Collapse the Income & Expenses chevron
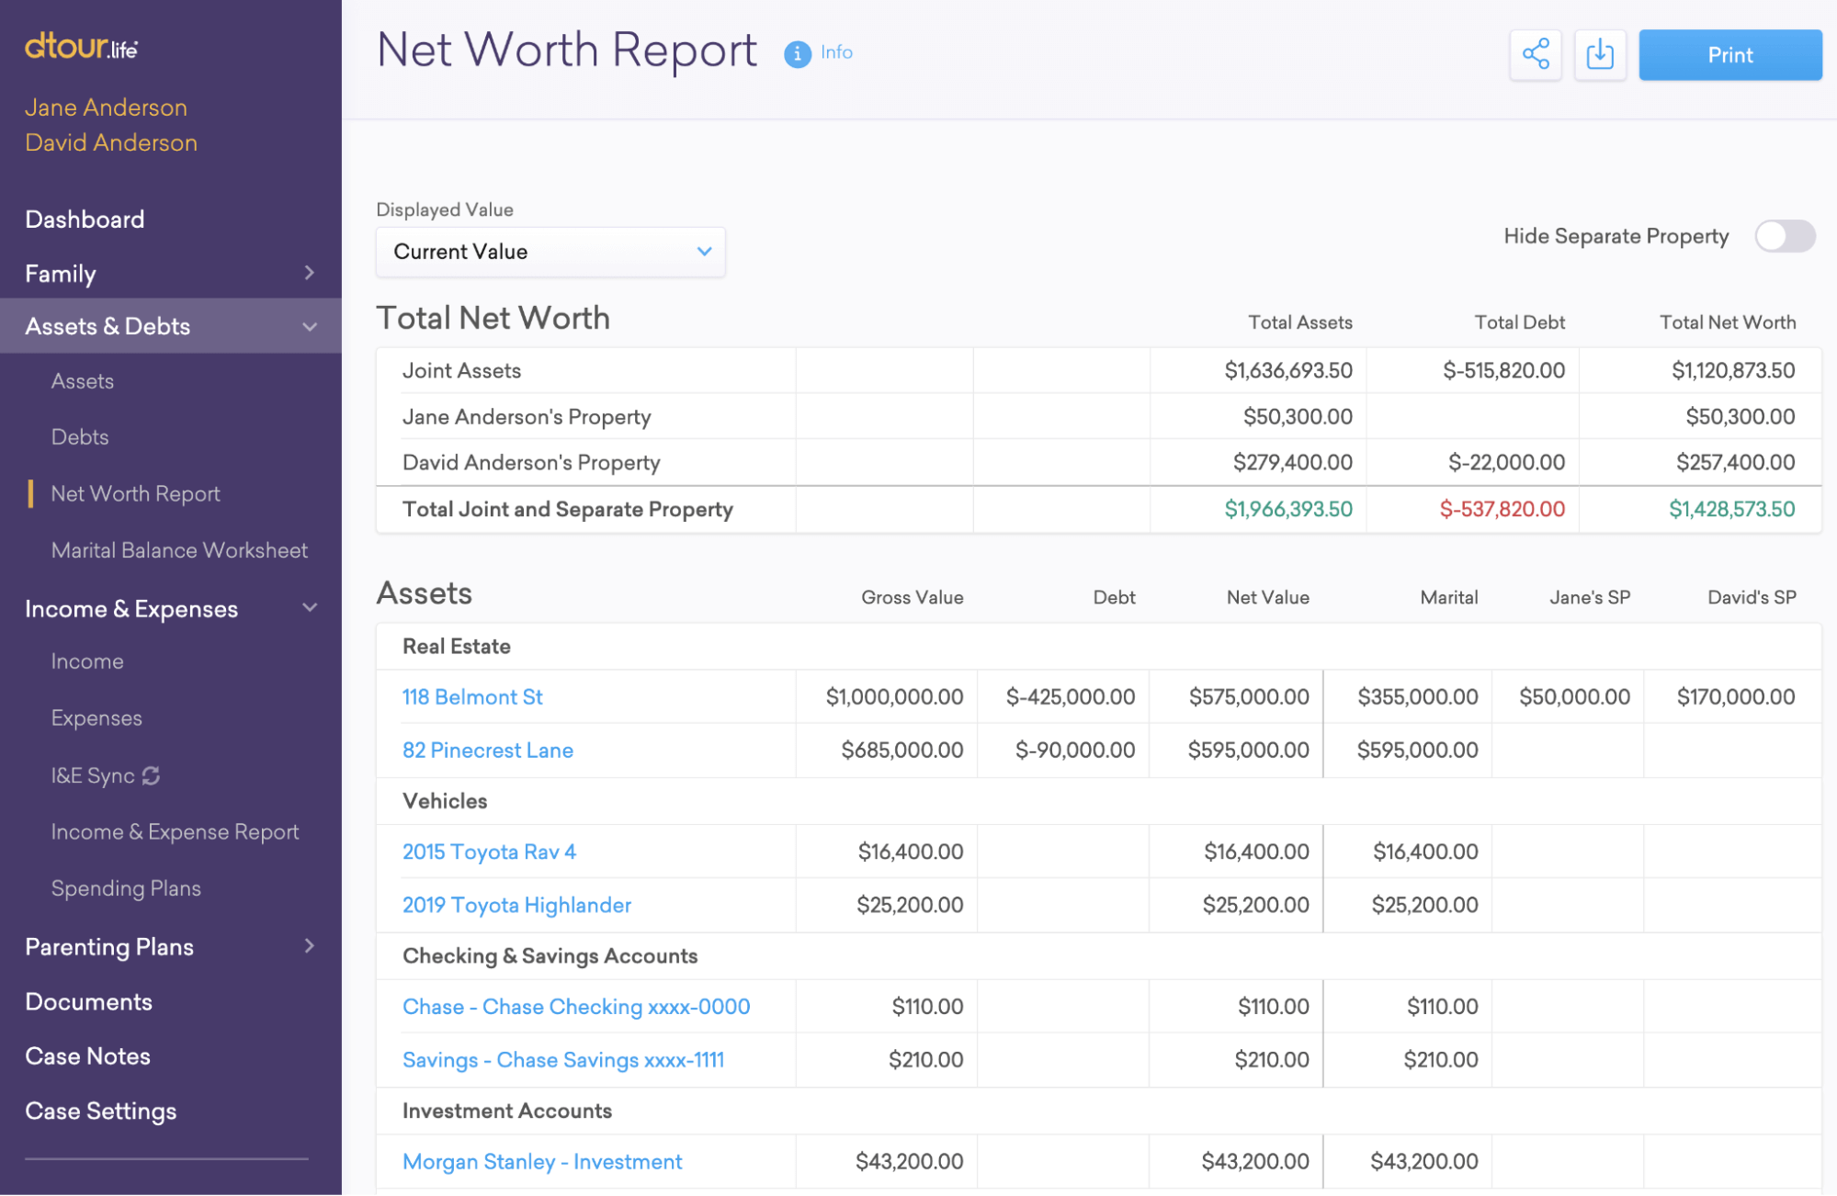The height and width of the screenshot is (1196, 1837). [x=310, y=608]
